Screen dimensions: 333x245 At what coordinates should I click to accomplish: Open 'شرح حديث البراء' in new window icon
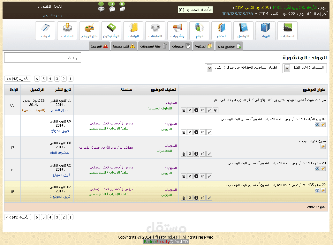point(203,154)
